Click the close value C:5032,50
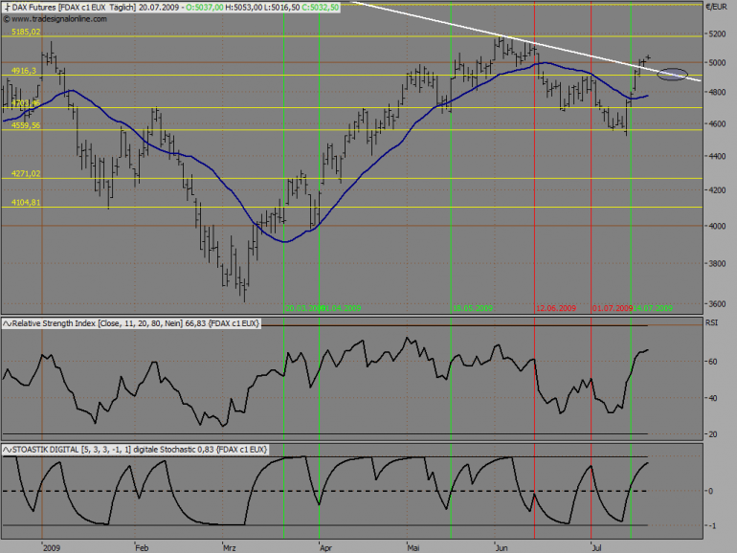Image resolution: width=737 pixels, height=553 pixels. pyautogui.click(x=320, y=7)
